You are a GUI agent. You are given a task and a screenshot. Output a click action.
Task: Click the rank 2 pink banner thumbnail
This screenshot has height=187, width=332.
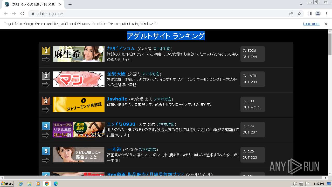click(x=79, y=79)
